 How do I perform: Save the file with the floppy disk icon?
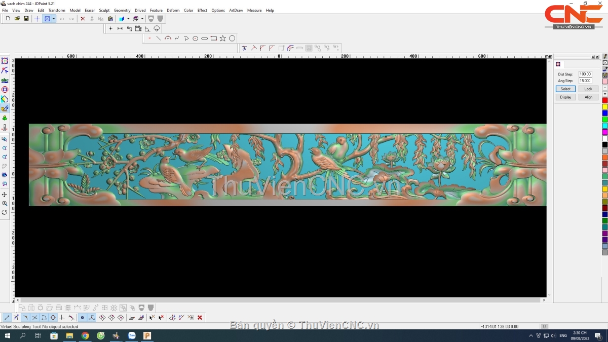(x=26, y=19)
